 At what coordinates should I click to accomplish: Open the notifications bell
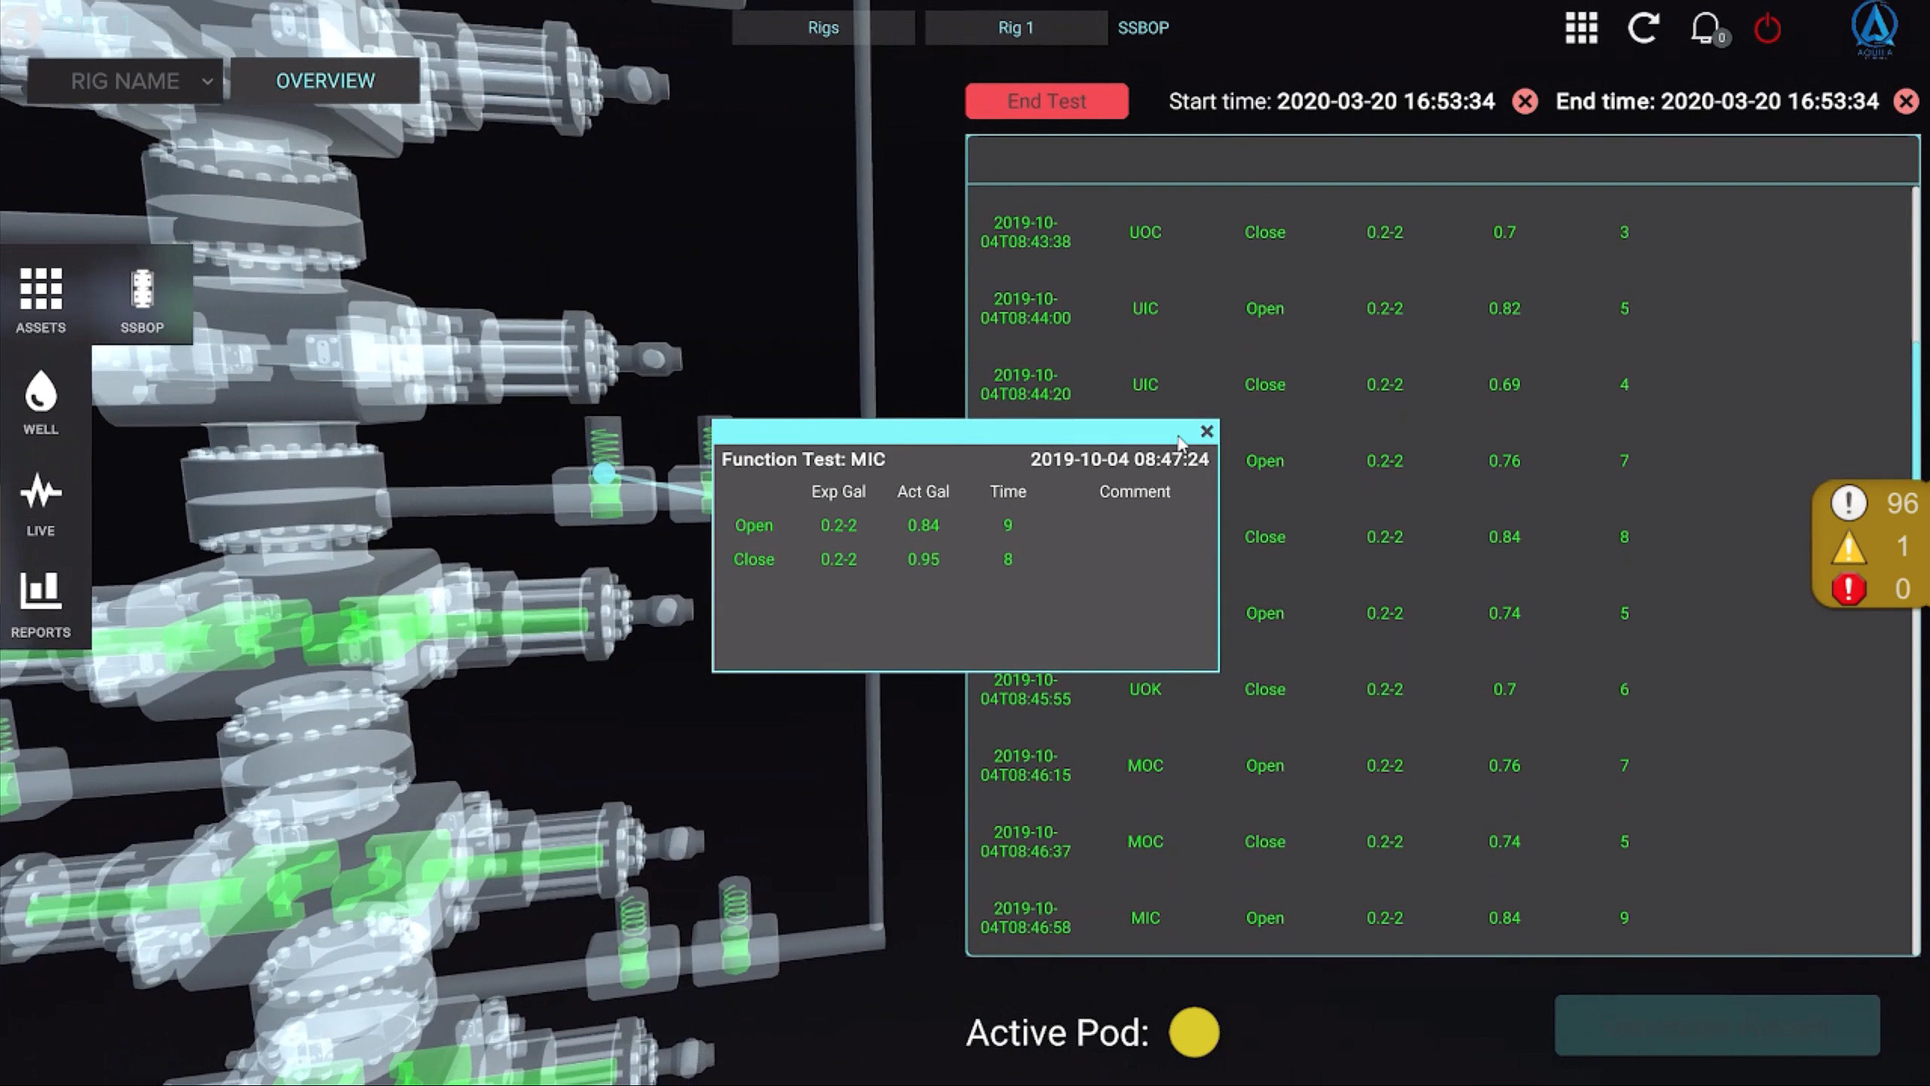(1705, 29)
